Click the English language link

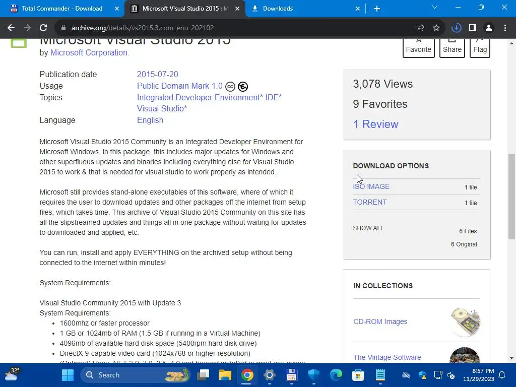(x=150, y=120)
